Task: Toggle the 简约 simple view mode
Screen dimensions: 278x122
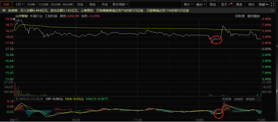Action: click(x=251, y=4)
